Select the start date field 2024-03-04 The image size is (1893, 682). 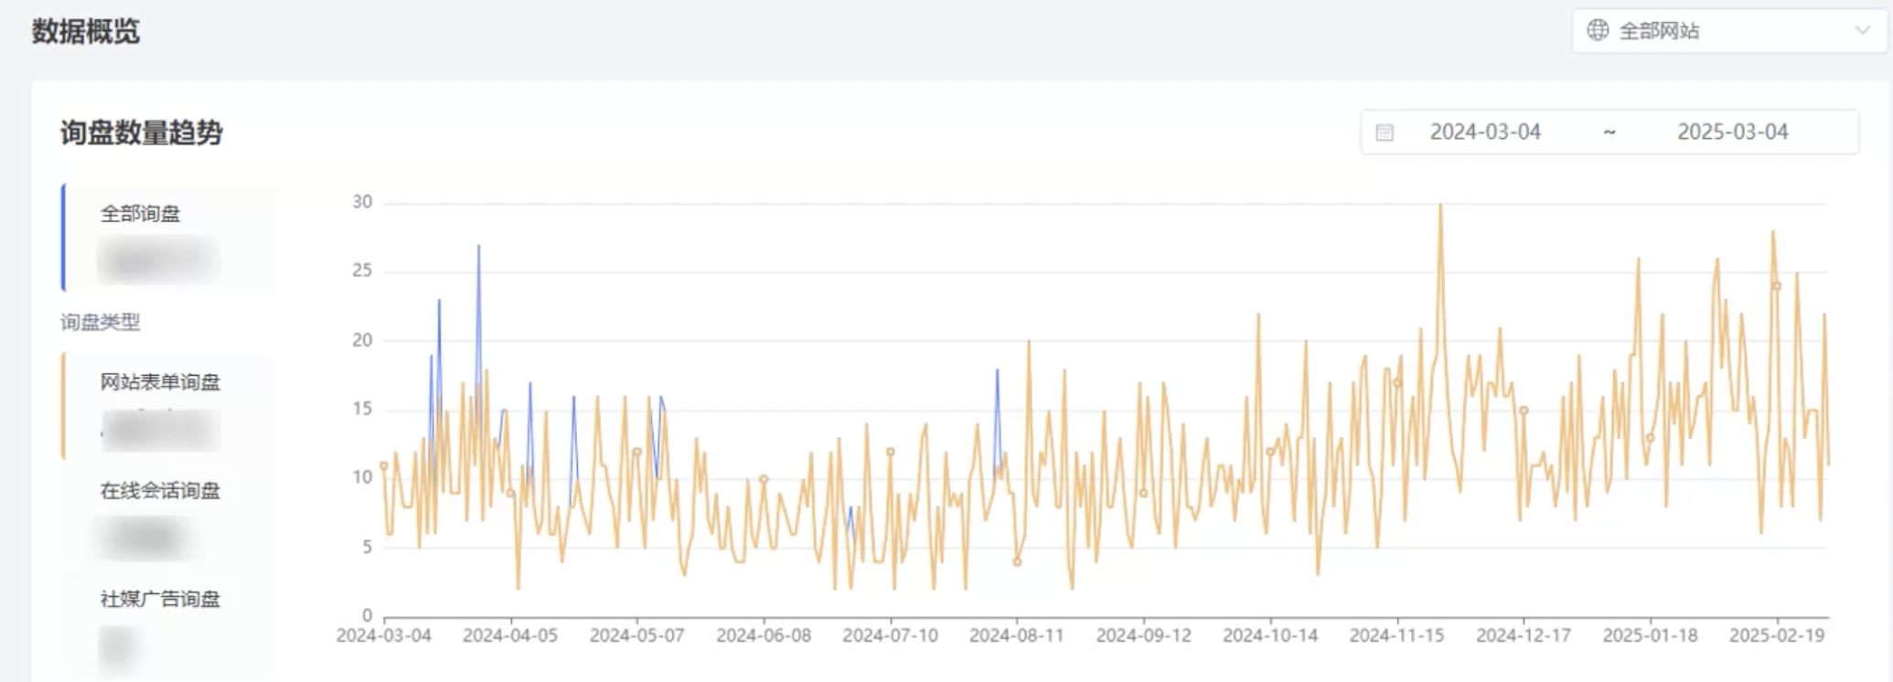click(1485, 133)
